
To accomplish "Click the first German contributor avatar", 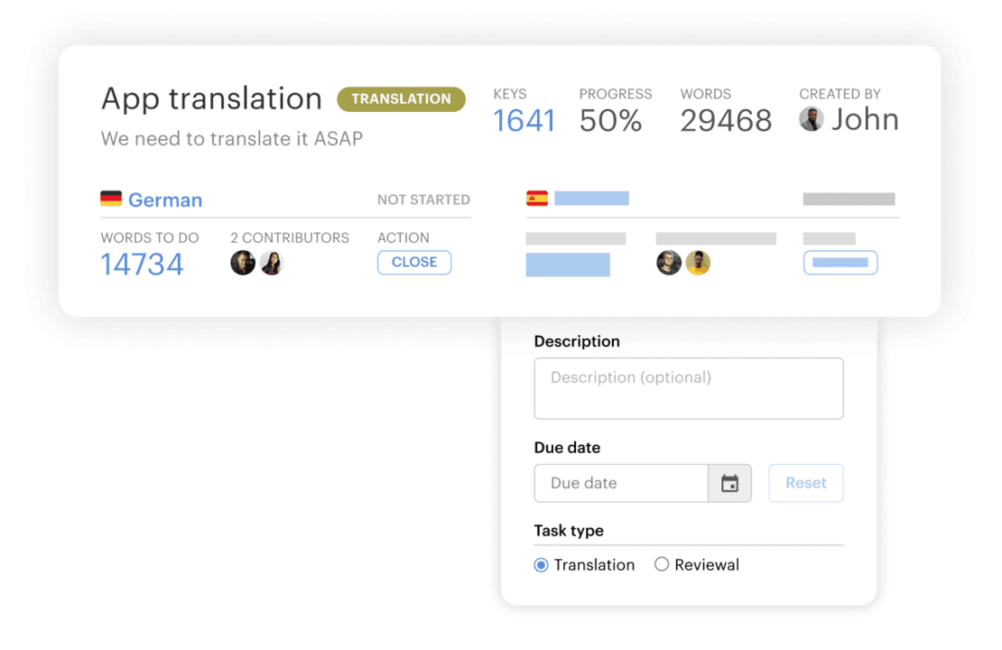I will (243, 263).
